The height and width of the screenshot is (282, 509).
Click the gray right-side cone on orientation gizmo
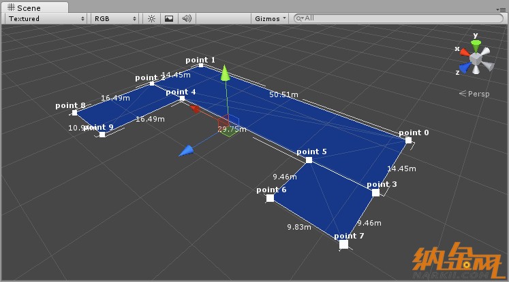[488, 65]
